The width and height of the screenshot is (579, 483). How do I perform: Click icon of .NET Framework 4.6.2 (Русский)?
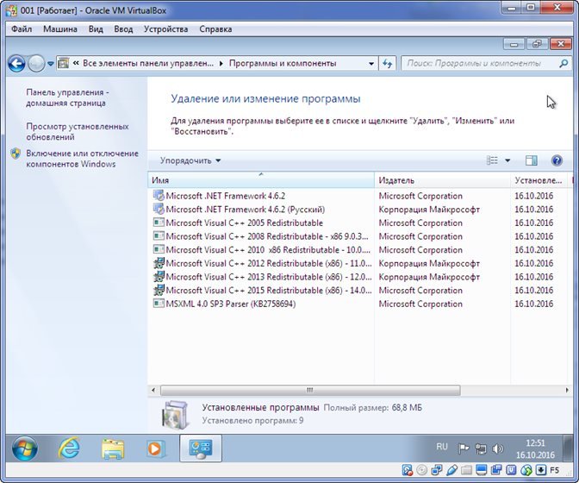coord(159,209)
